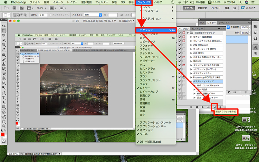Uncheck the ビネット (選択範囲) action checkbox
The image size is (259, 162).
click(180, 37)
